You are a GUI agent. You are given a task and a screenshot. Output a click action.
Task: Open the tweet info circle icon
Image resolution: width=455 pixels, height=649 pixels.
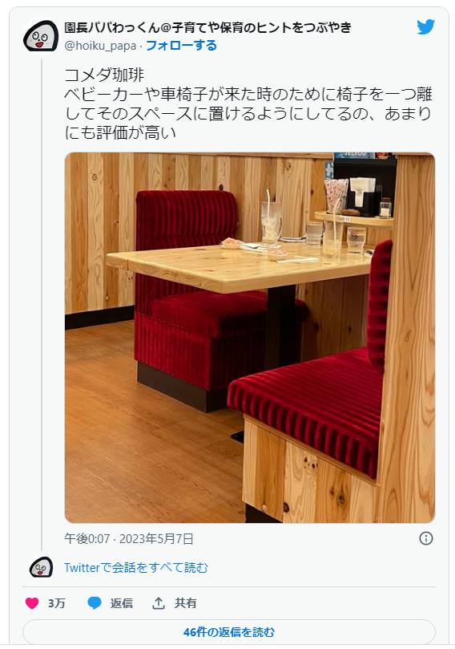425,538
